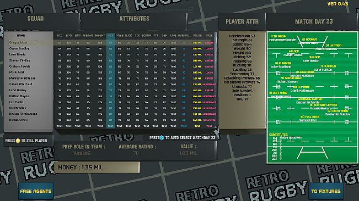This screenshot has width=359, height=201.
Task: Click the Left Wing position label
Action: click(278, 93)
